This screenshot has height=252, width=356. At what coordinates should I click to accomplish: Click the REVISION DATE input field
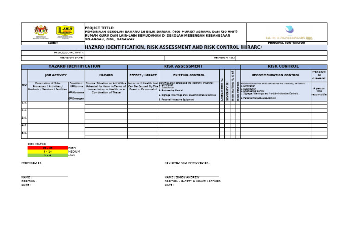click(125, 58)
